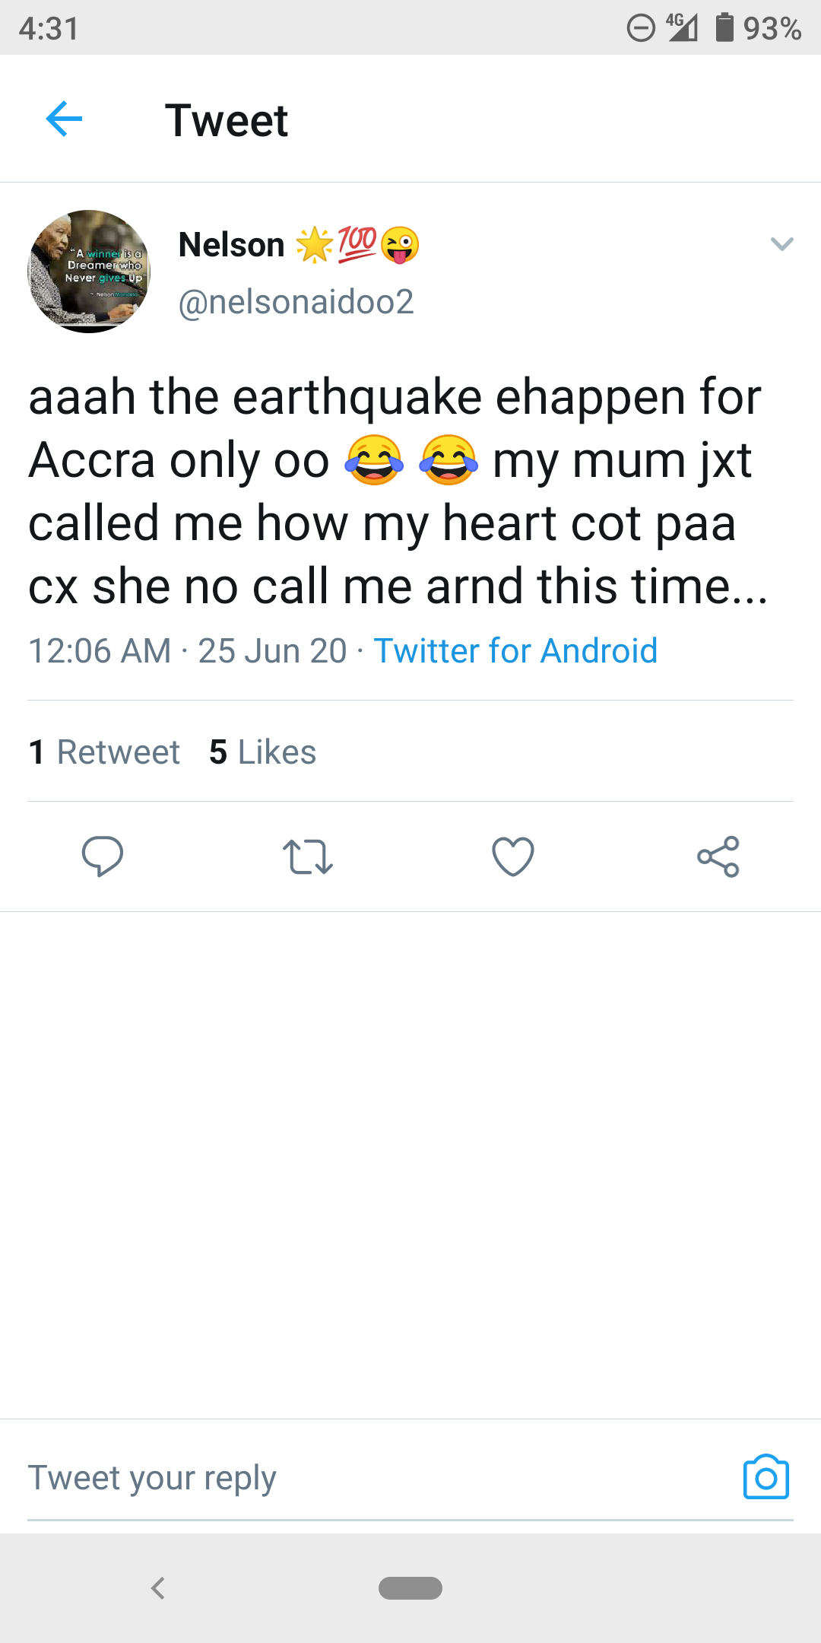Image resolution: width=821 pixels, height=1643 pixels.
Task: View the 1 Retweet list
Action: click(x=104, y=752)
